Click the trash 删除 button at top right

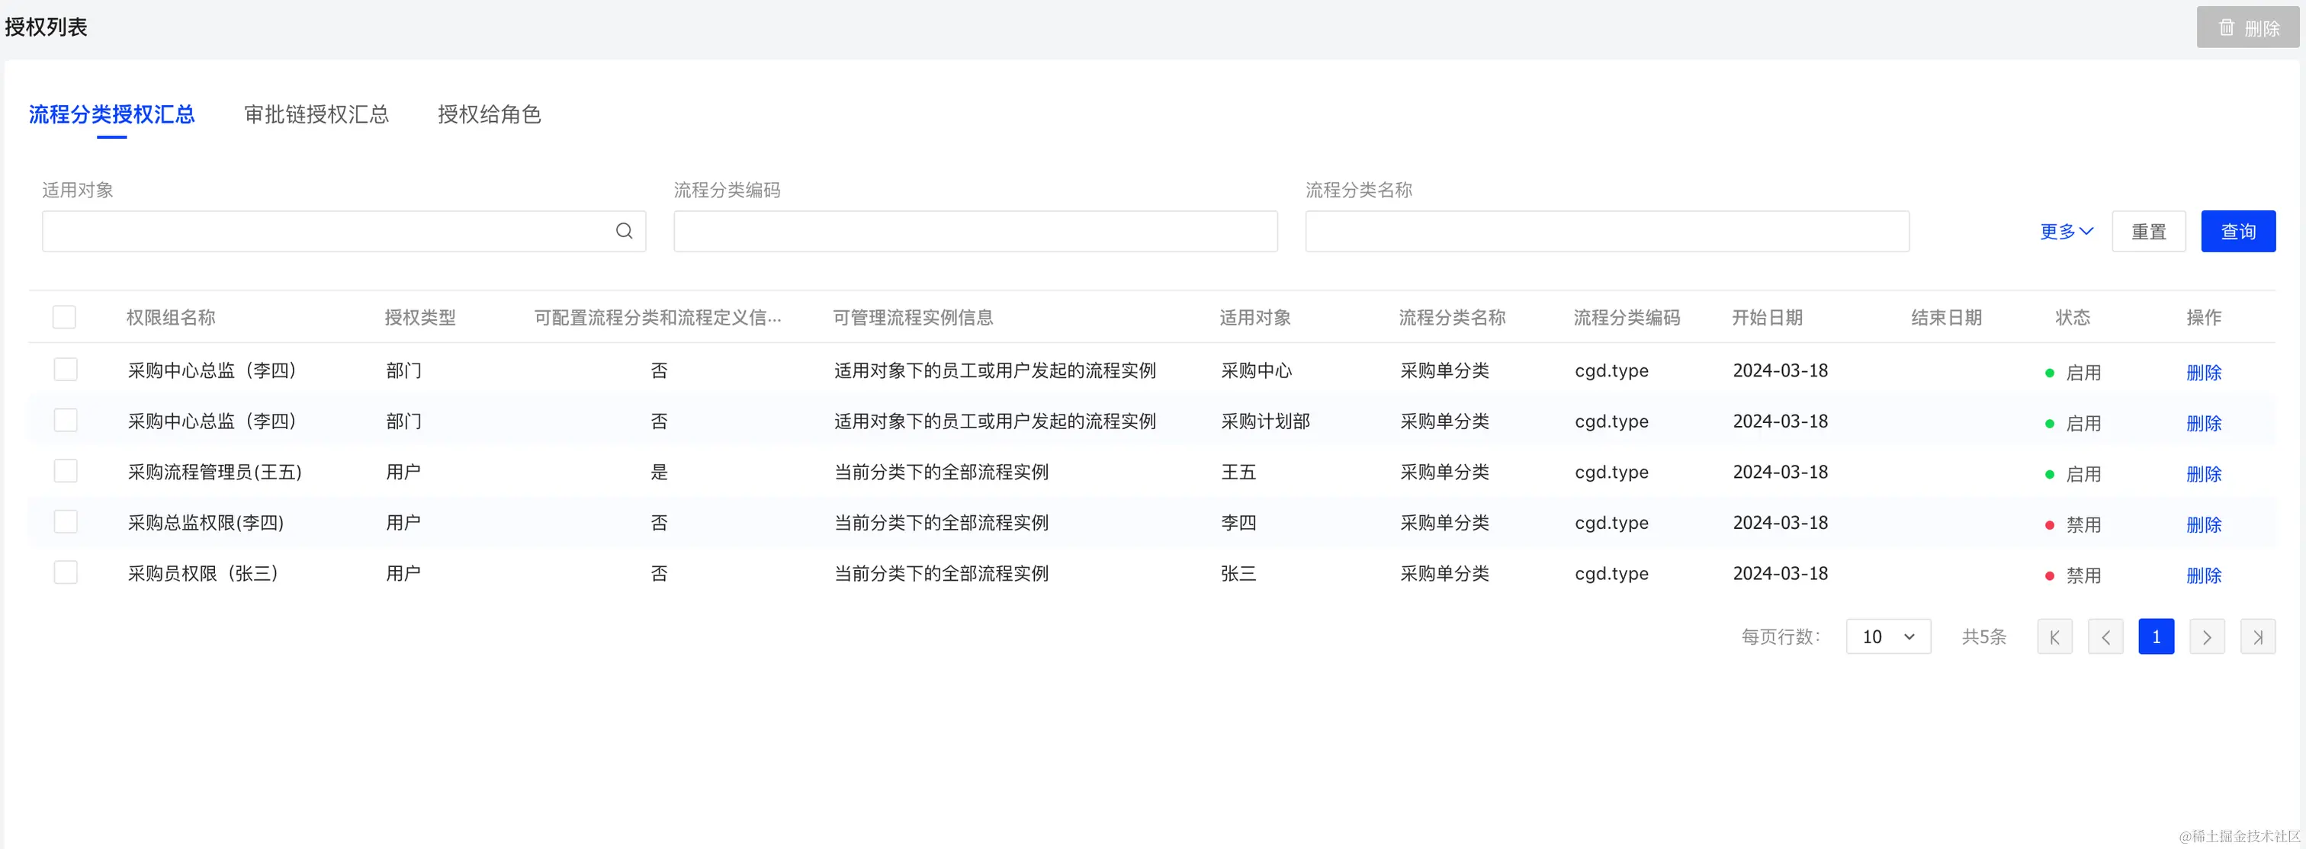pos(2248,27)
